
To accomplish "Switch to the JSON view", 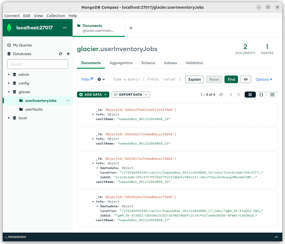I will pyautogui.click(x=261, y=95).
